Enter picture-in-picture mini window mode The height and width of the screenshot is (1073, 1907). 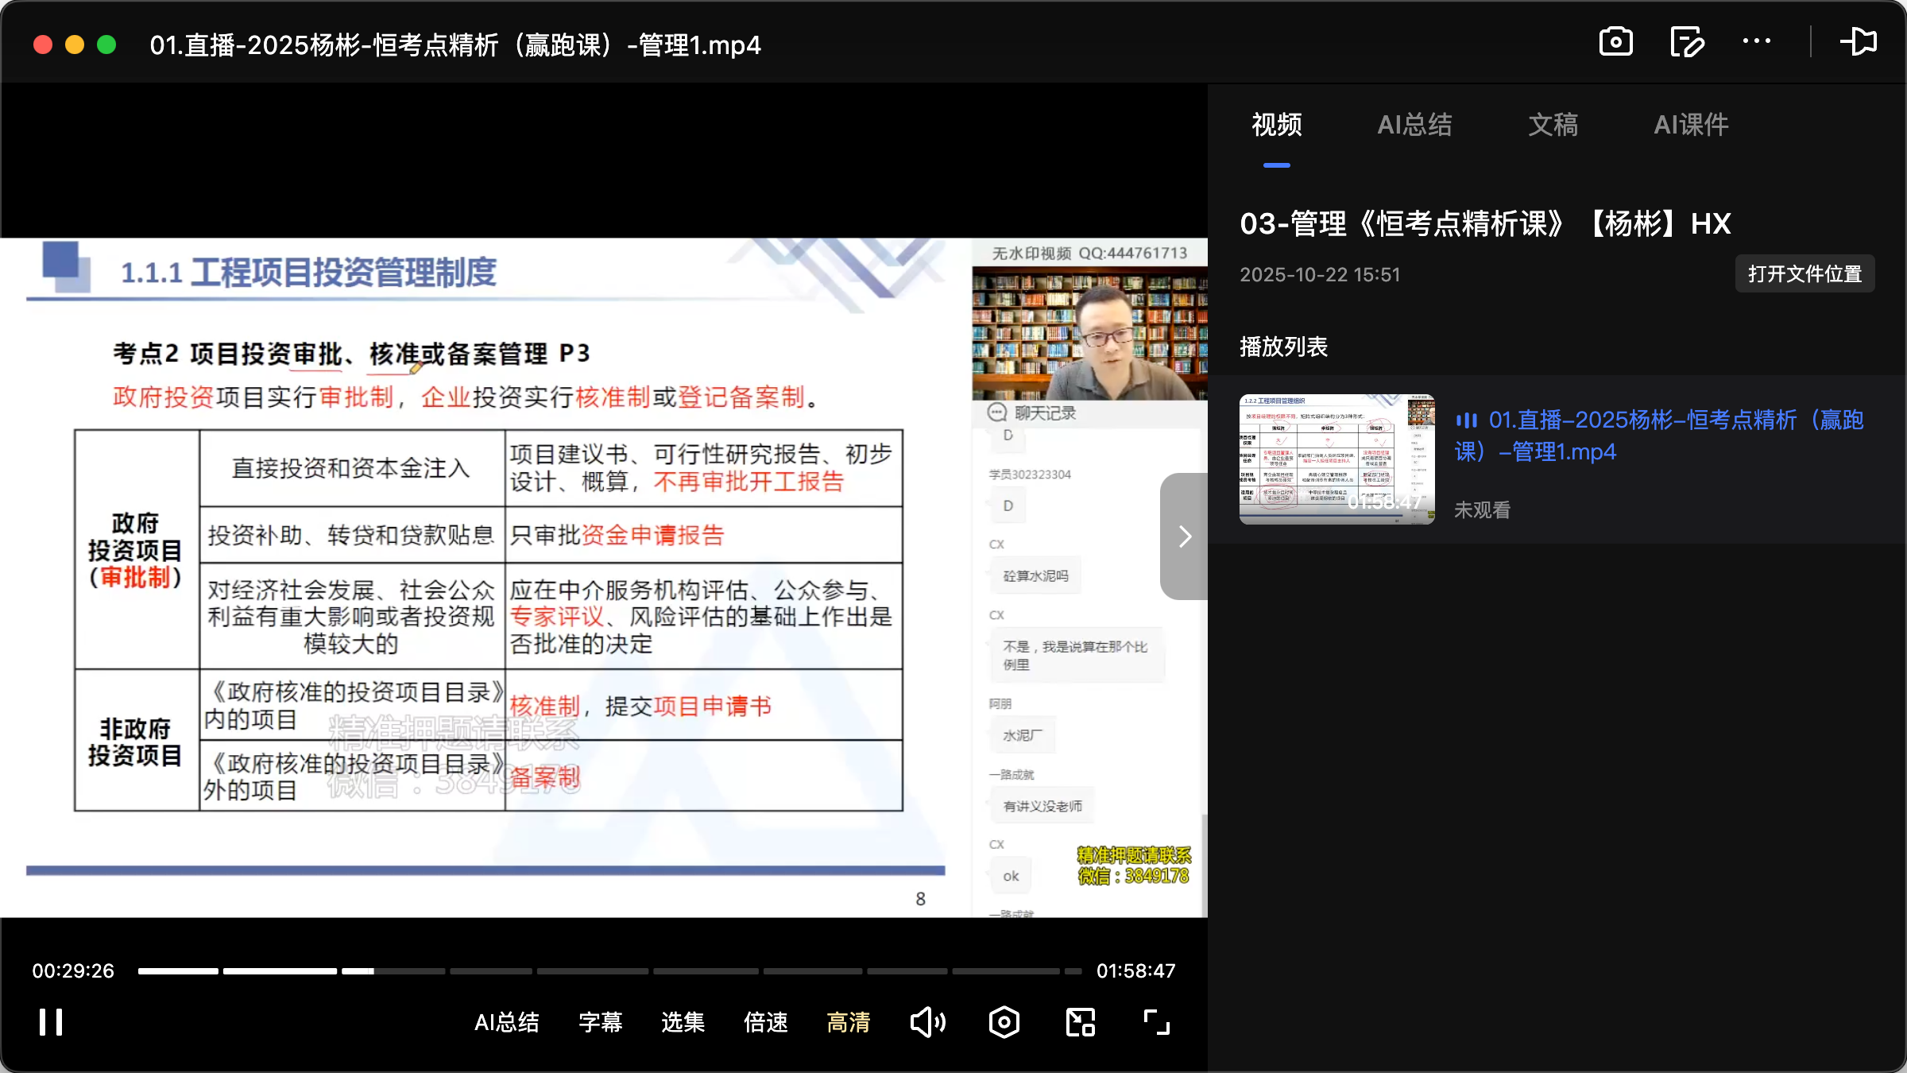1079,1022
